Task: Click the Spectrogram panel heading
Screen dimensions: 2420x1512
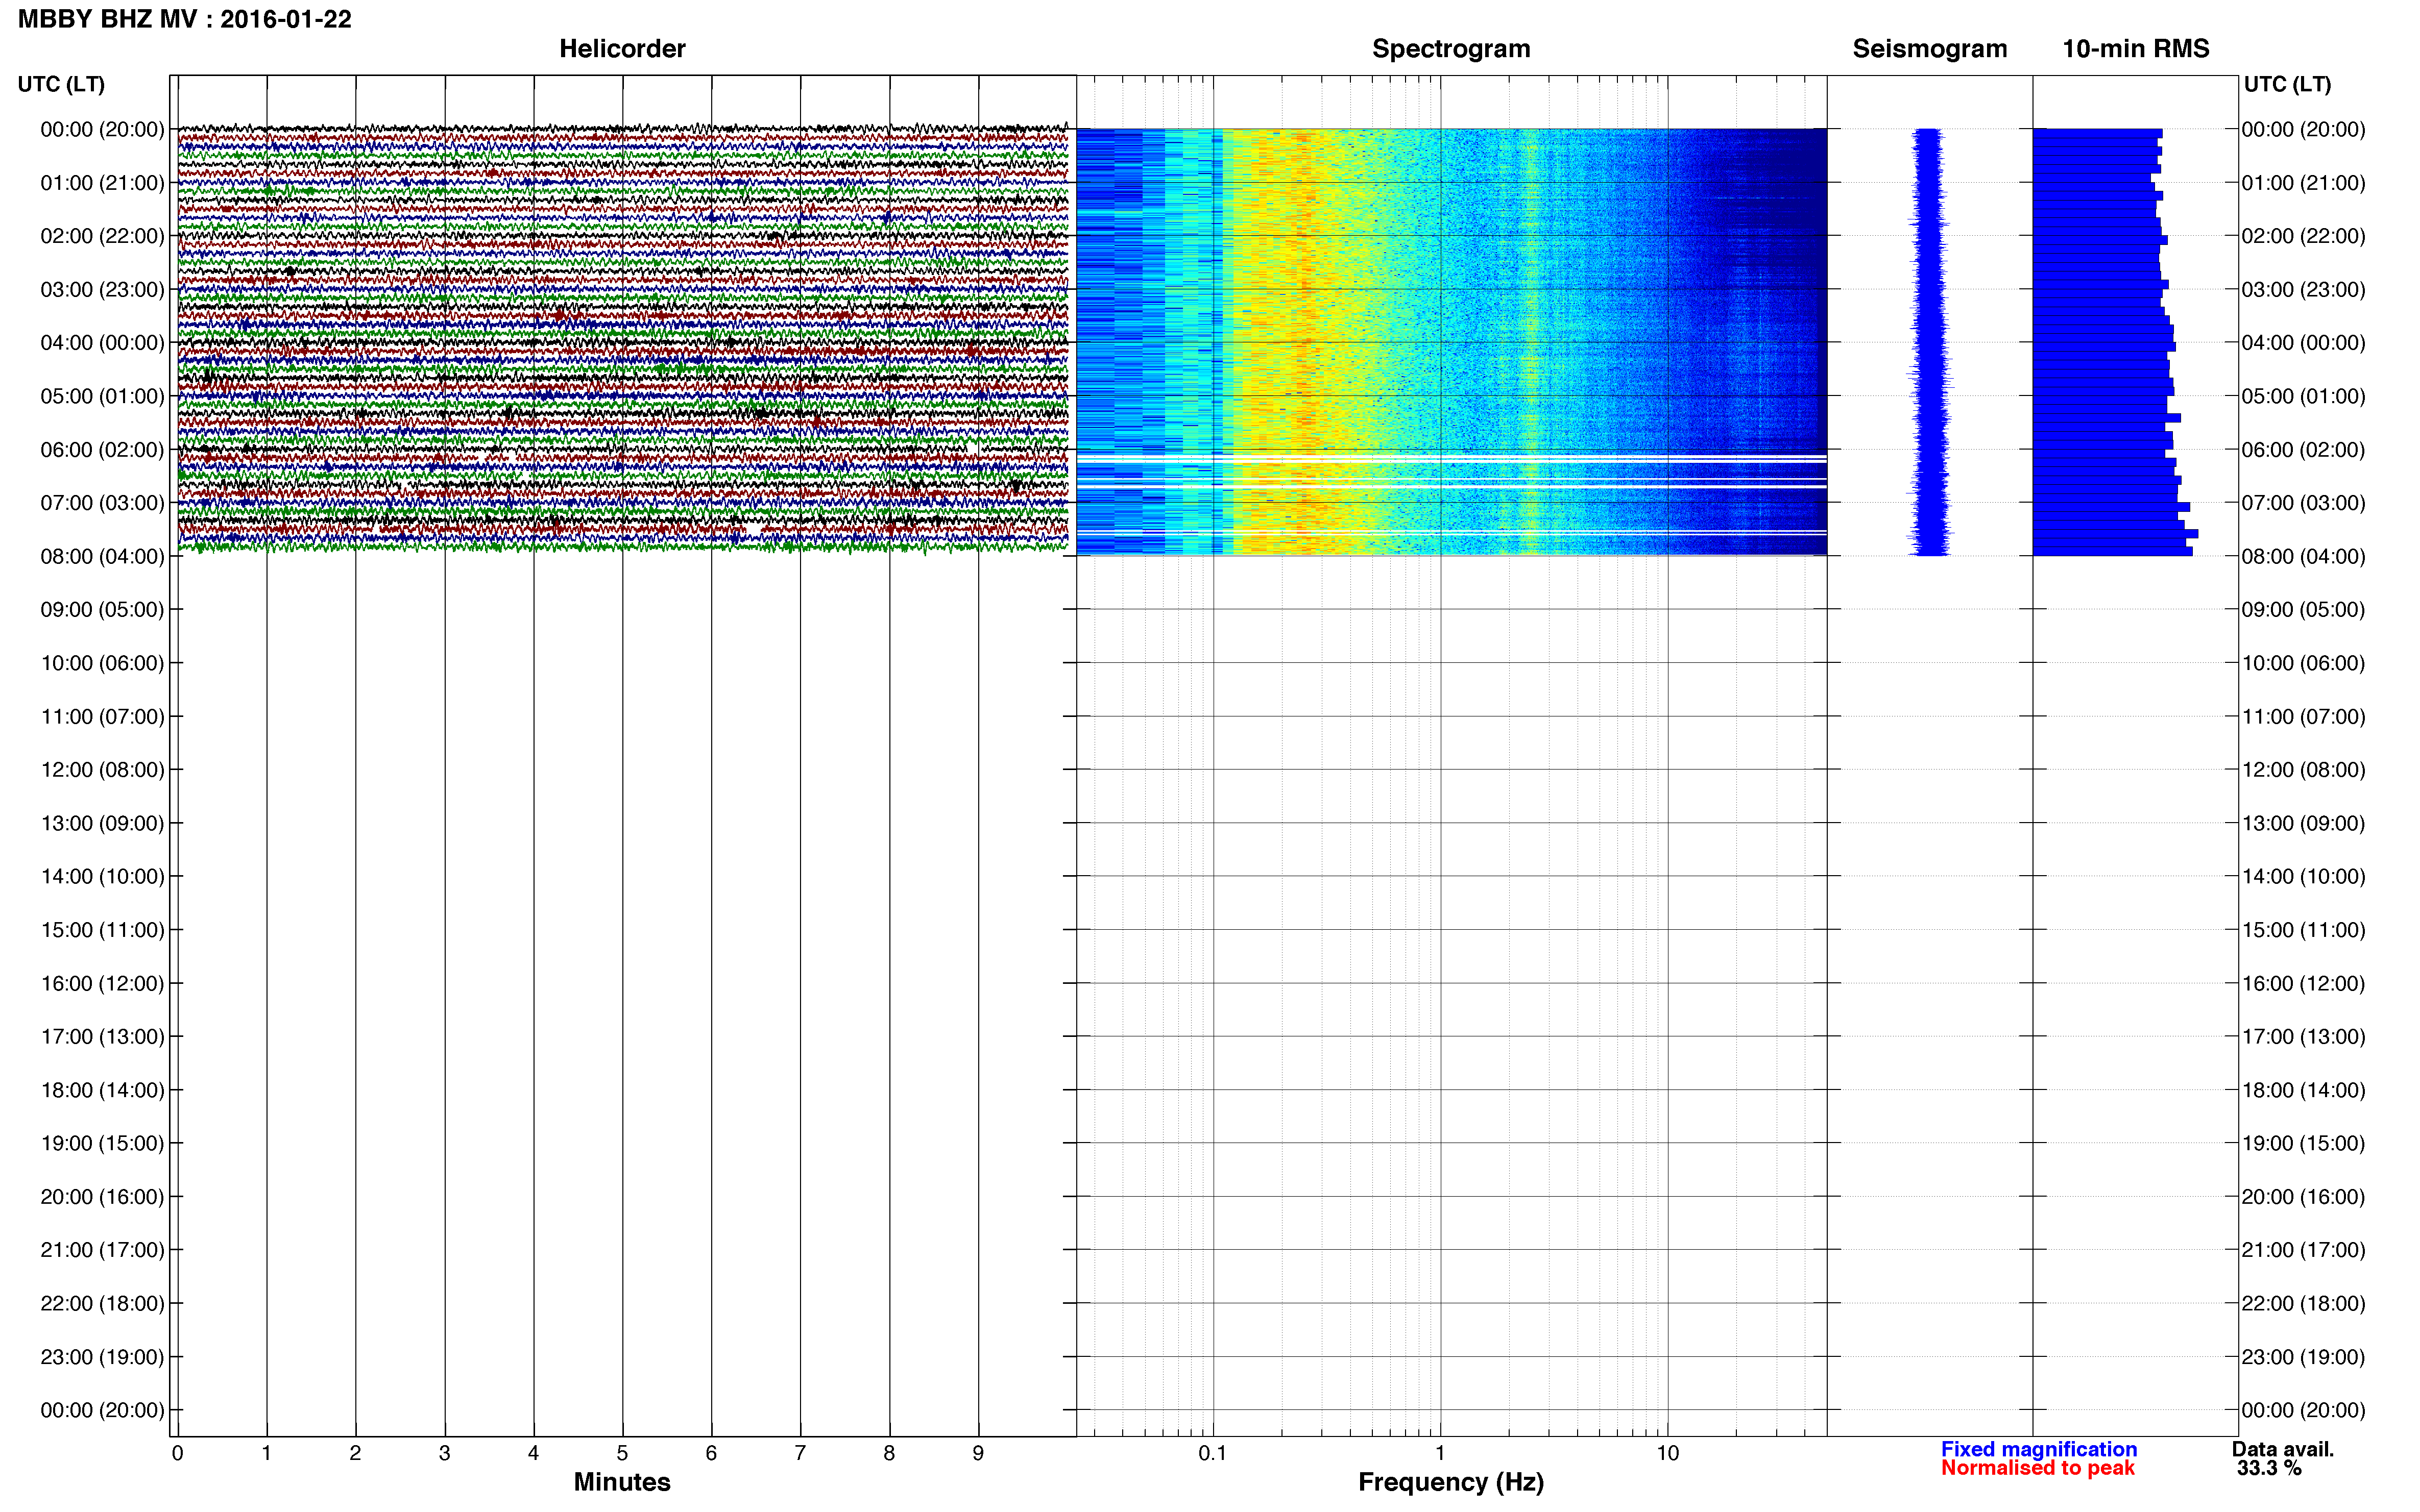Action: point(1450,49)
